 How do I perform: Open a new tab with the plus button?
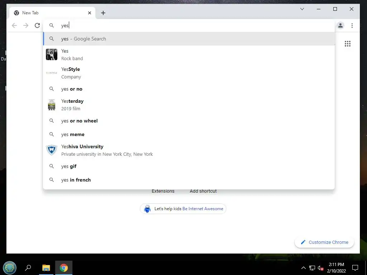[x=103, y=13]
